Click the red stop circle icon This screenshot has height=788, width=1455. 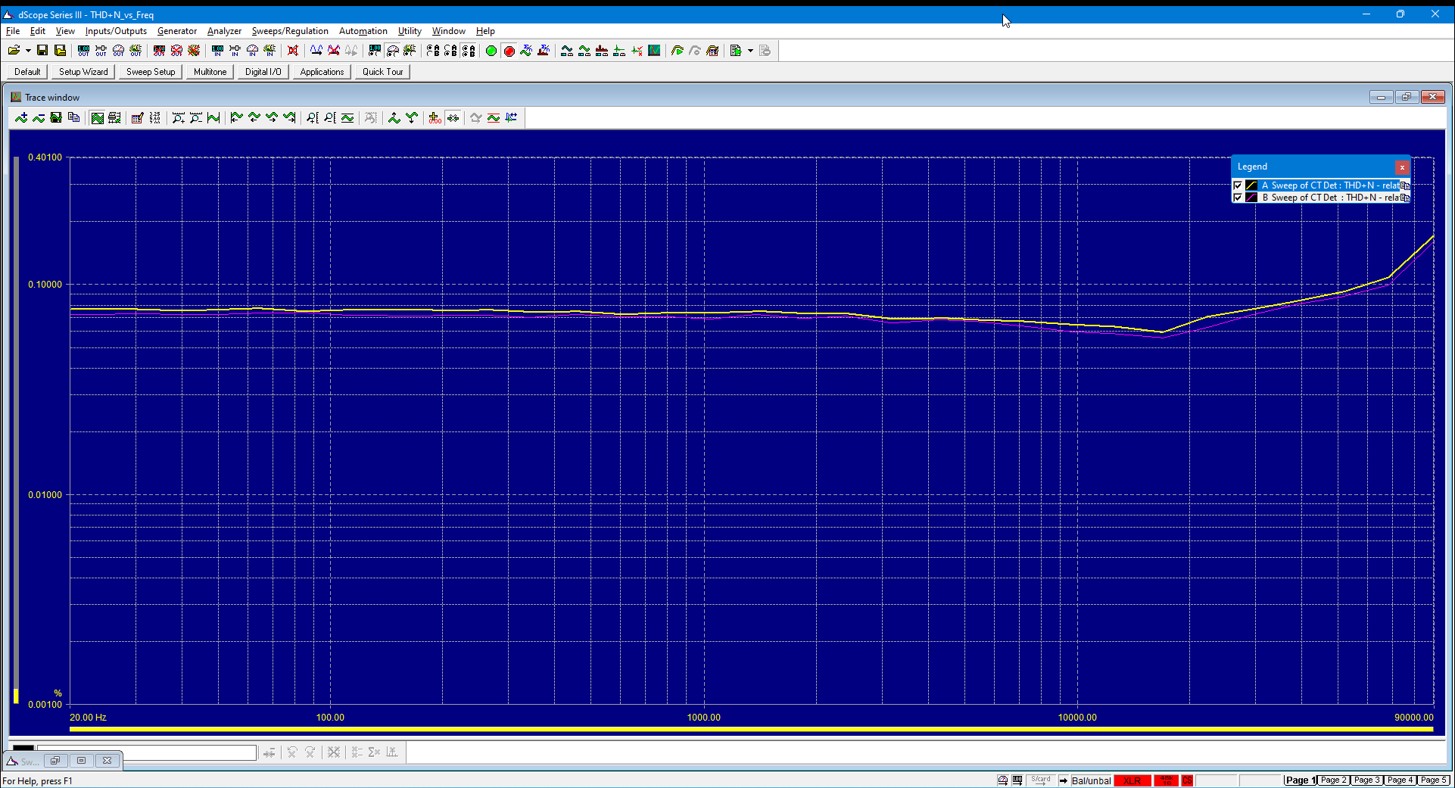click(x=509, y=51)
